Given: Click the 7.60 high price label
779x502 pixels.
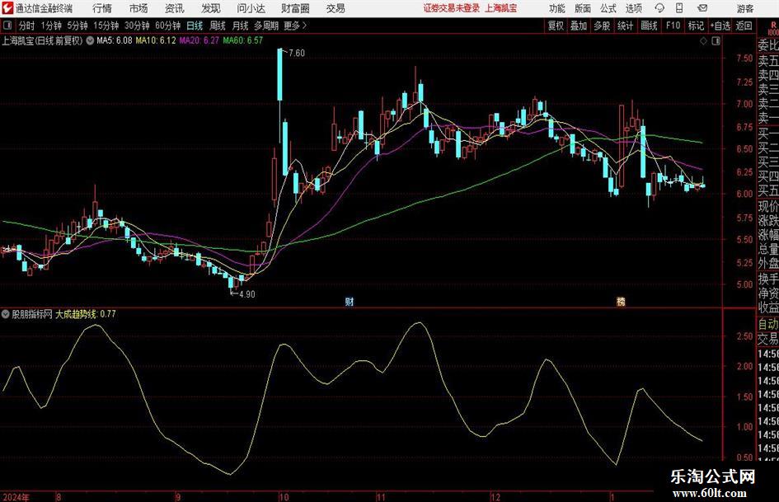Looking at the screenshot, I should pyautogui.click(x=297, y=54).
